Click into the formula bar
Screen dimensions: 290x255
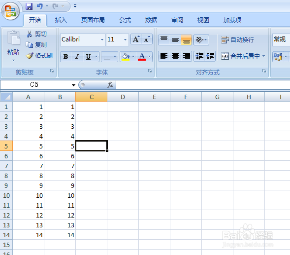pyautogui.click(x=203, y=85)
